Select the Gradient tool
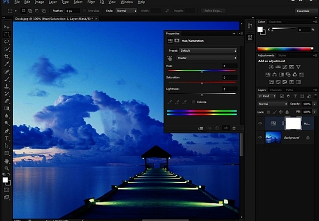The width and height of the screenshot is (319, 221). 6,109
